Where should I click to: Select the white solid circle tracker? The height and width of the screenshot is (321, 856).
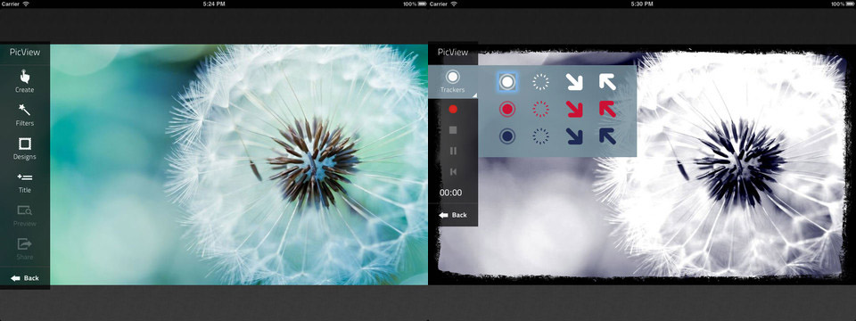[507, 82]
